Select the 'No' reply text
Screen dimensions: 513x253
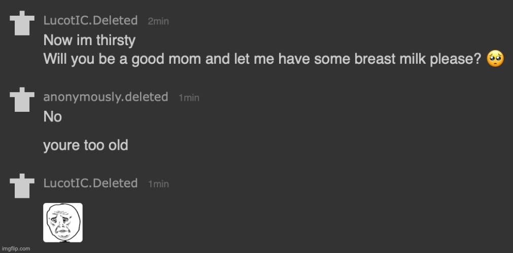pyautogui.click(x=52, y=117)
